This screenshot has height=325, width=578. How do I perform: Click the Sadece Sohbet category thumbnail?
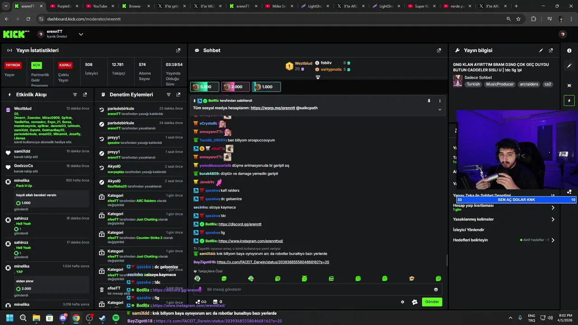point(458,81)
